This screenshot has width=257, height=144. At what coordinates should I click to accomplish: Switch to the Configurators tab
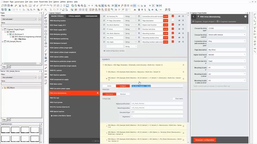point(91,16)
